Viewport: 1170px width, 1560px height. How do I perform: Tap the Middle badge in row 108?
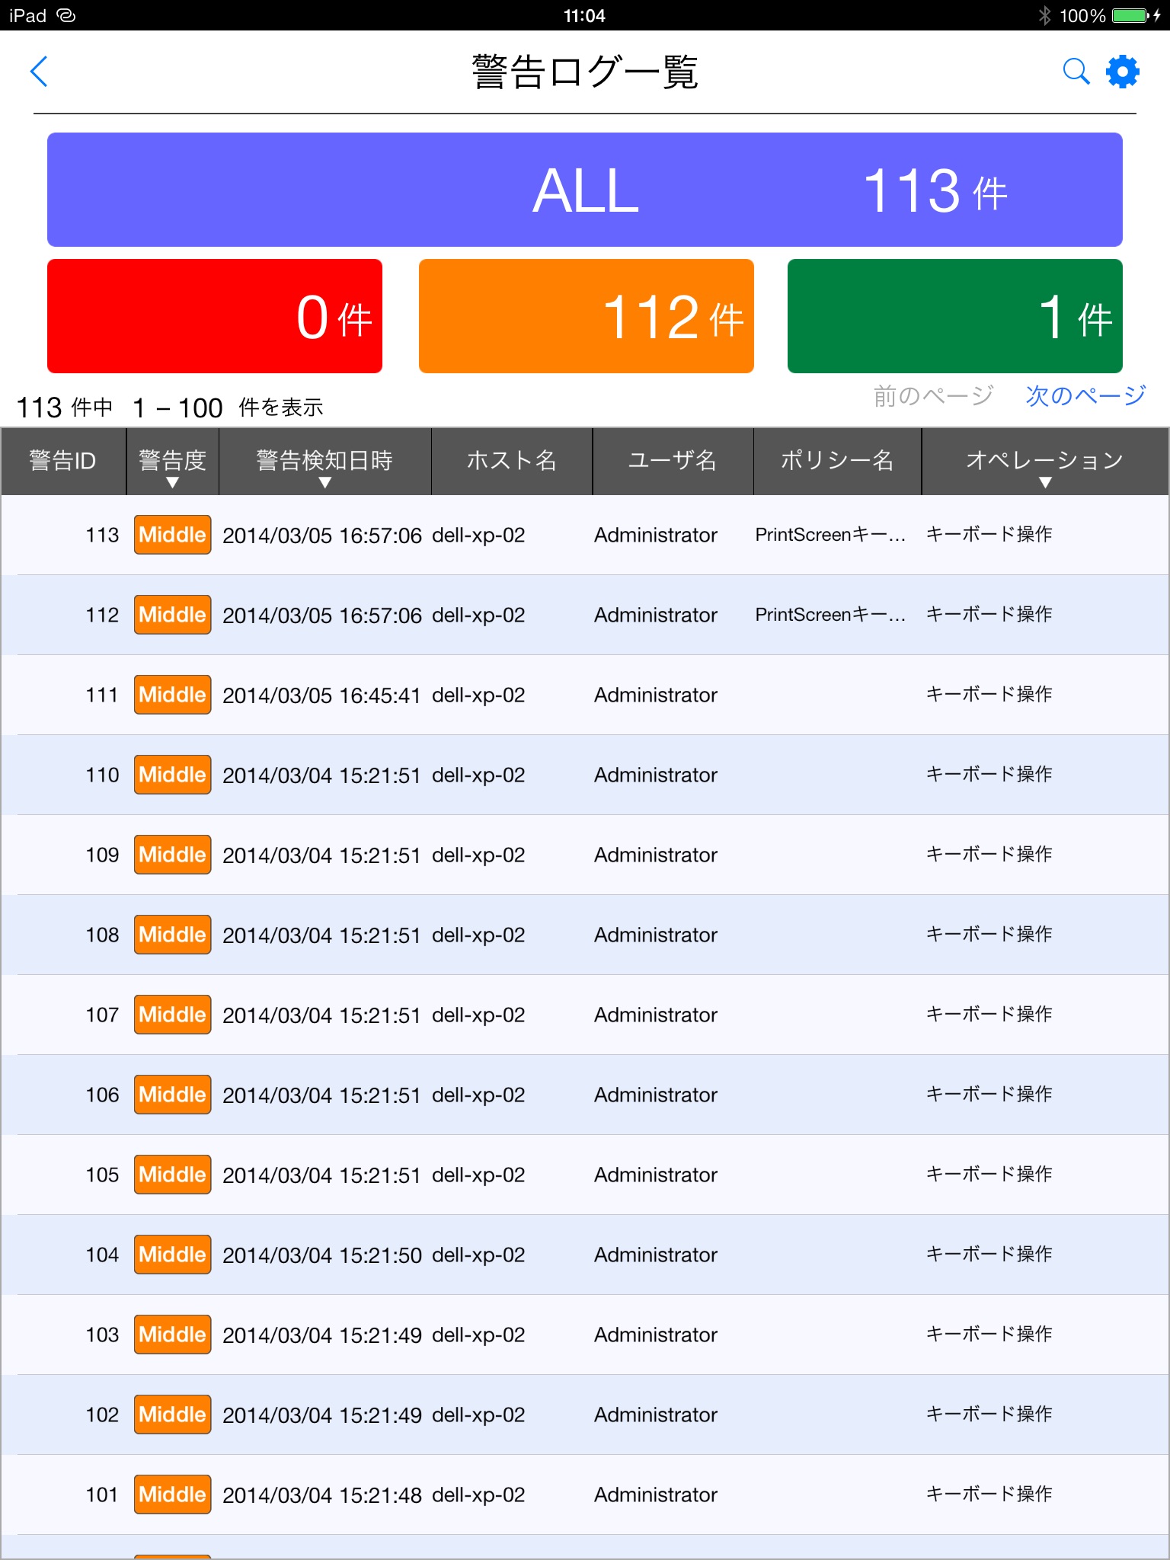coord(173,935)
